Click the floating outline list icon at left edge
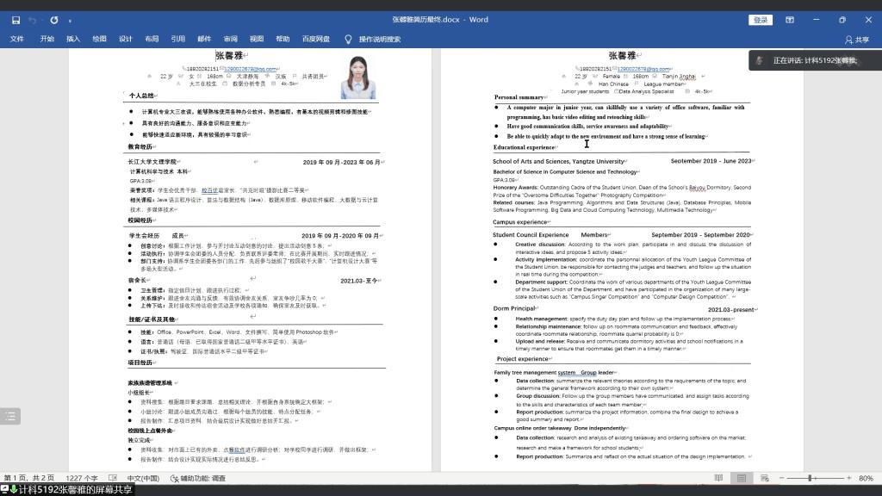The width and height of the screenshot is (882, 496). pos(10,416)
